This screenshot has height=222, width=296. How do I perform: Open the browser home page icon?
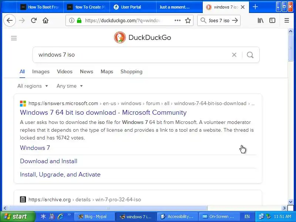click(x=46, y=20)
